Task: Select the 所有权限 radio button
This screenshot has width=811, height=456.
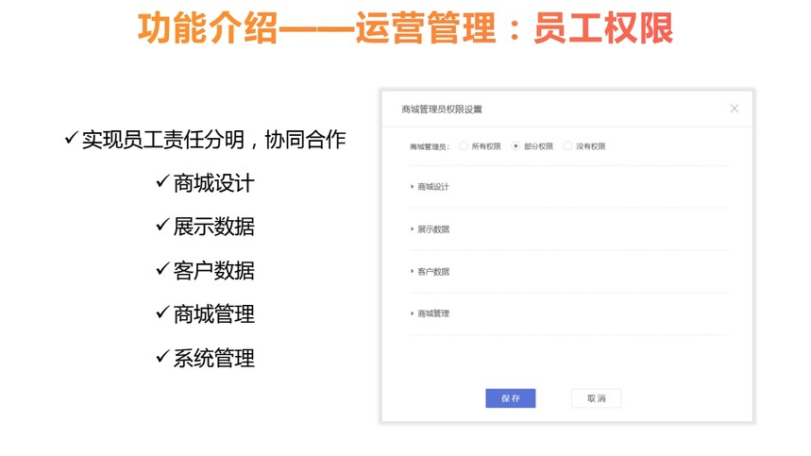Action: [464, 146]
